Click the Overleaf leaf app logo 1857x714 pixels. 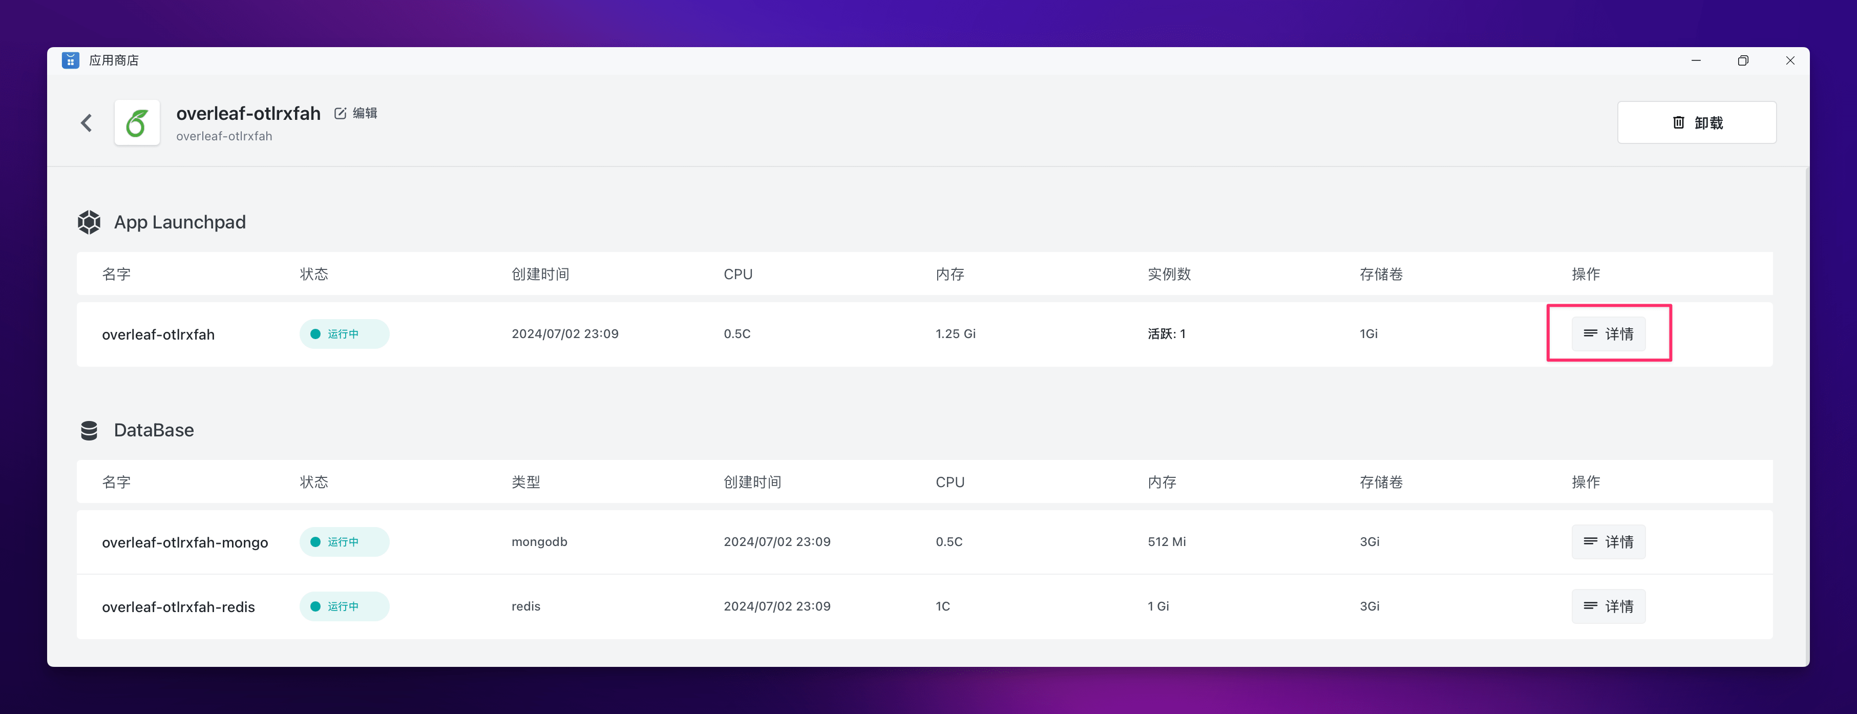(x=137, y=122)
